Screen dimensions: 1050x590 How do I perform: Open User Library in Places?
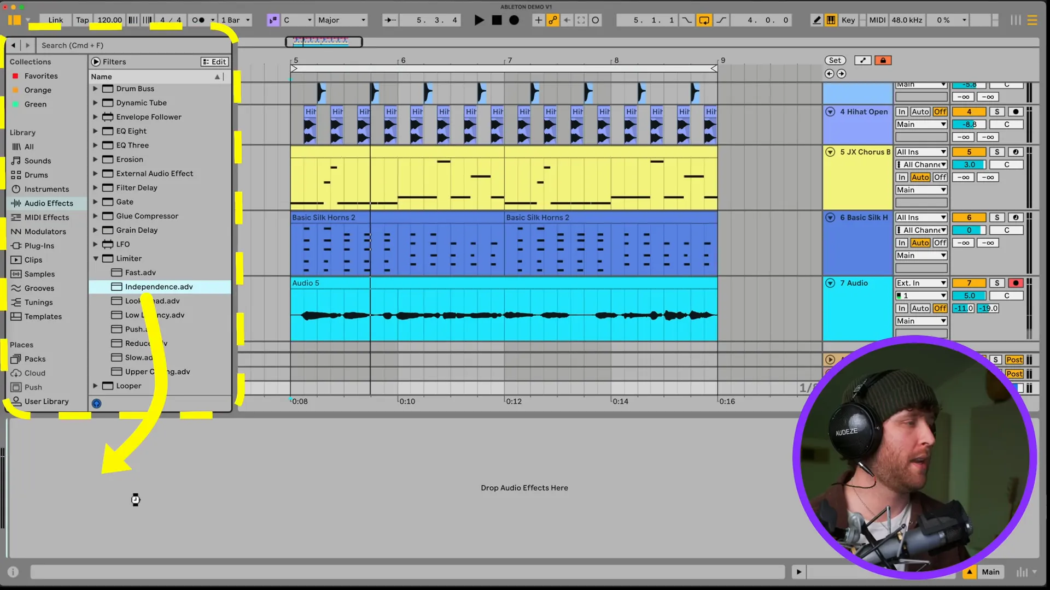pyautogui.click(x=46, y=402)
